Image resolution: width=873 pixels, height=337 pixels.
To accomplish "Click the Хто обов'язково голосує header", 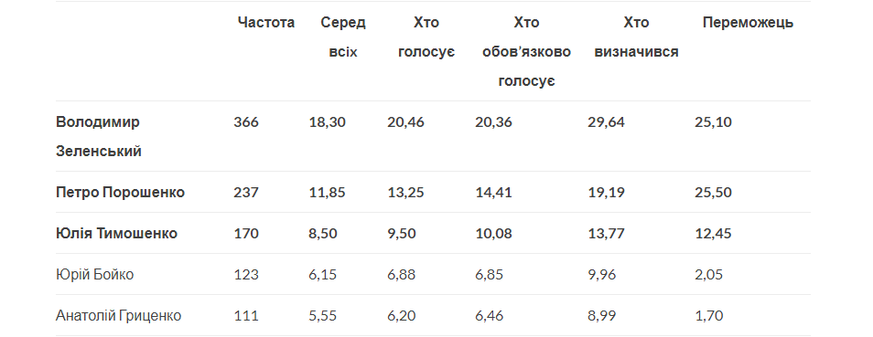I will pyautogui.click(x=526, y=52).
